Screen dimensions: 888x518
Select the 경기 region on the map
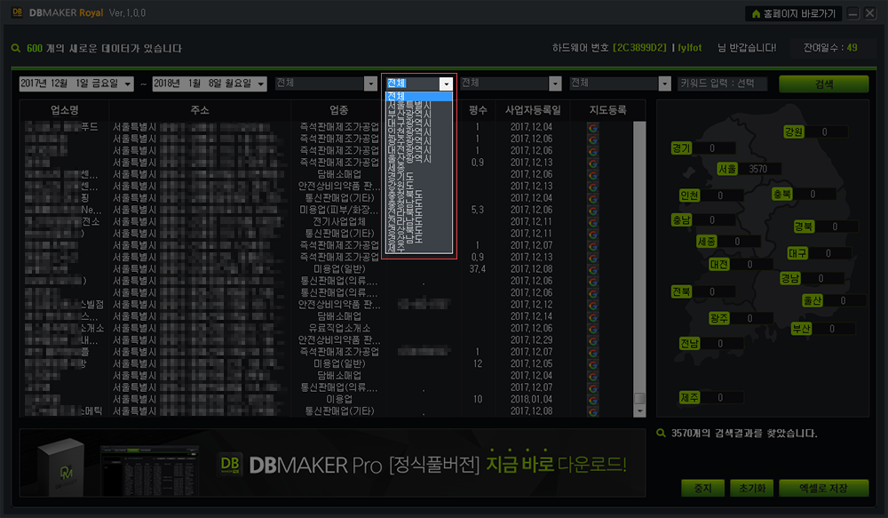pyautogui.click(x=681, y=148)
